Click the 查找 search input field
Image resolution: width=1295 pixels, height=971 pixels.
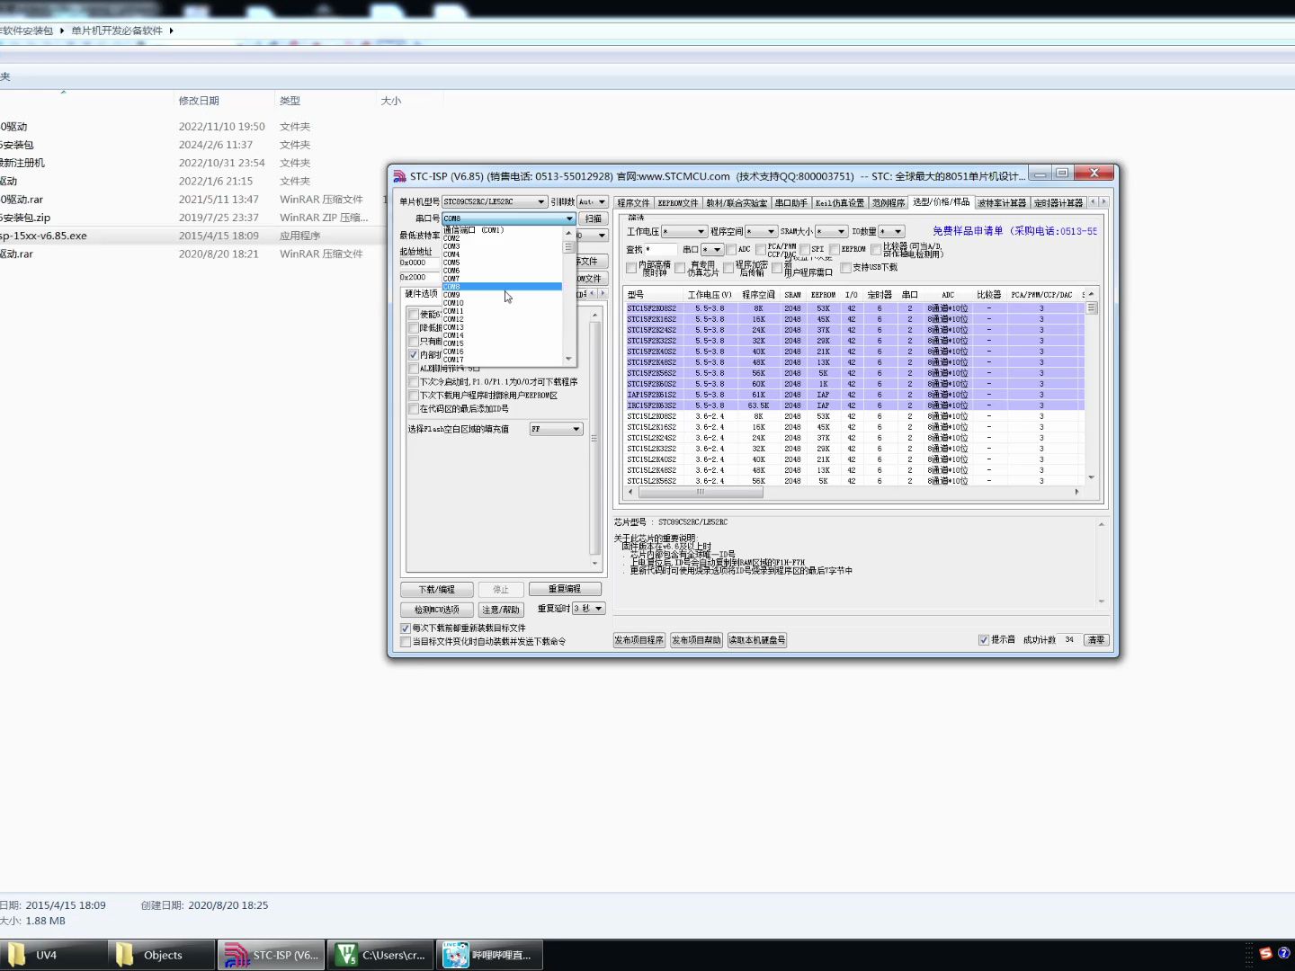click(x=660, y=250)
